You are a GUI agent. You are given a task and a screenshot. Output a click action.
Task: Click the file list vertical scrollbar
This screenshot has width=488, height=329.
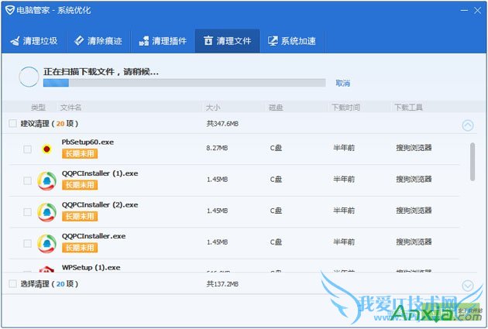pos(473,161)
